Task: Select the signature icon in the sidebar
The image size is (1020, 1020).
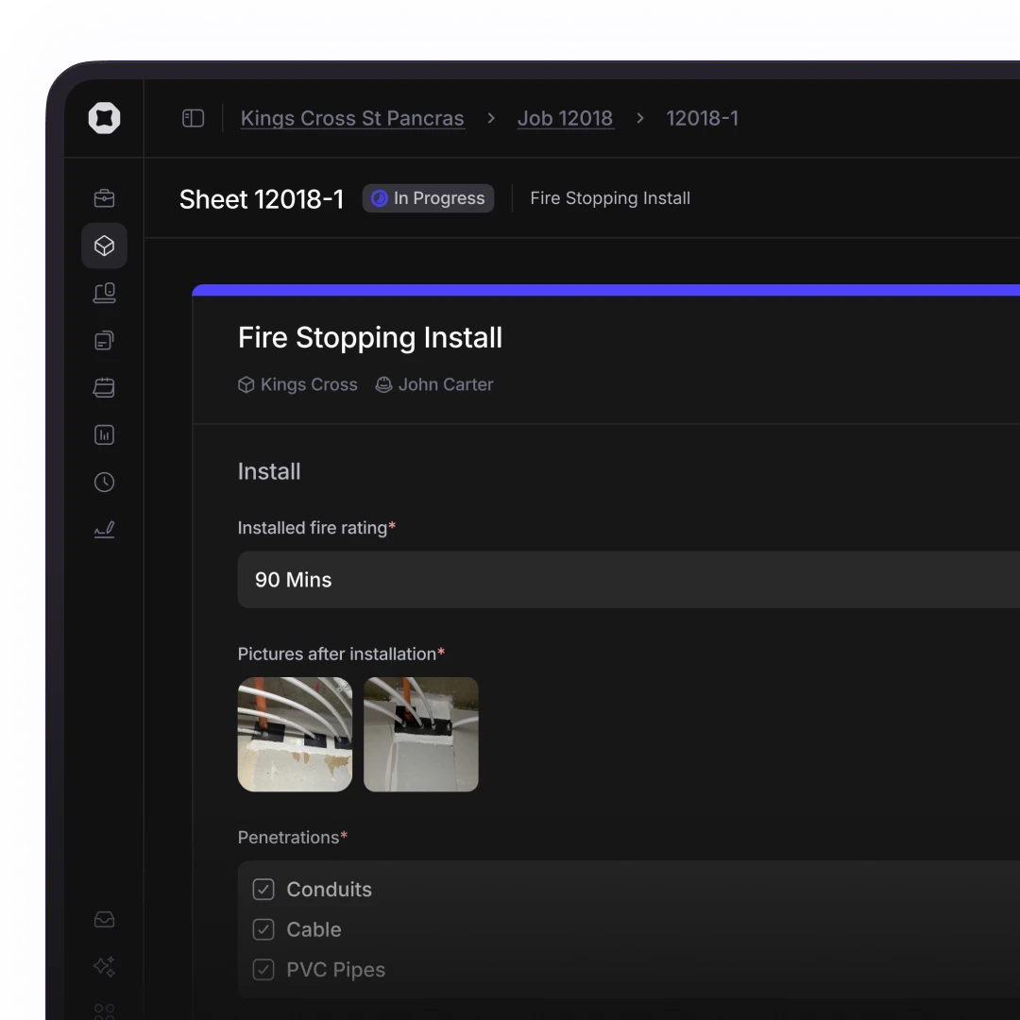Action: tap(104, 530)
